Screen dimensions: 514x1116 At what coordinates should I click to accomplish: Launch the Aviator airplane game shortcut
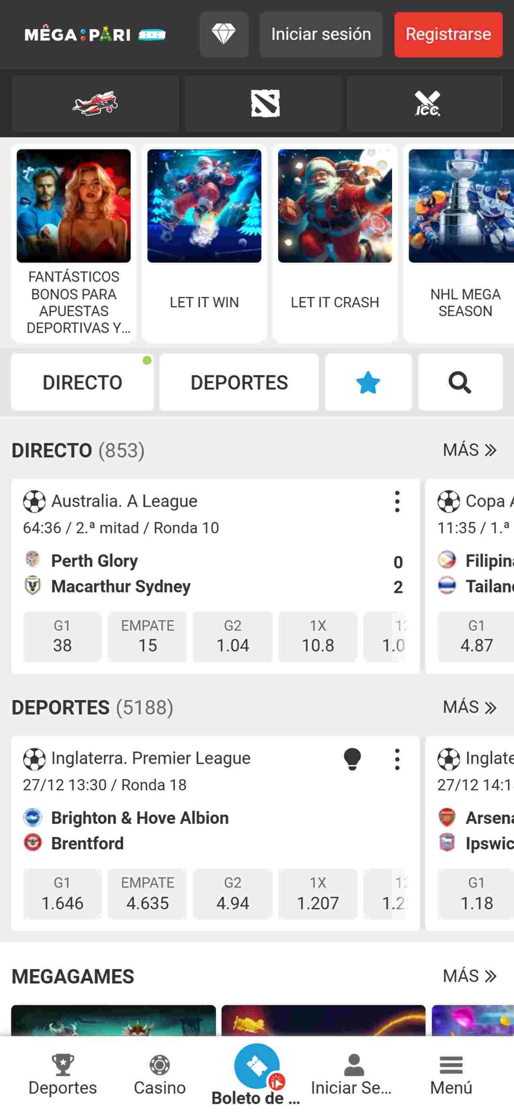point(95,103)
